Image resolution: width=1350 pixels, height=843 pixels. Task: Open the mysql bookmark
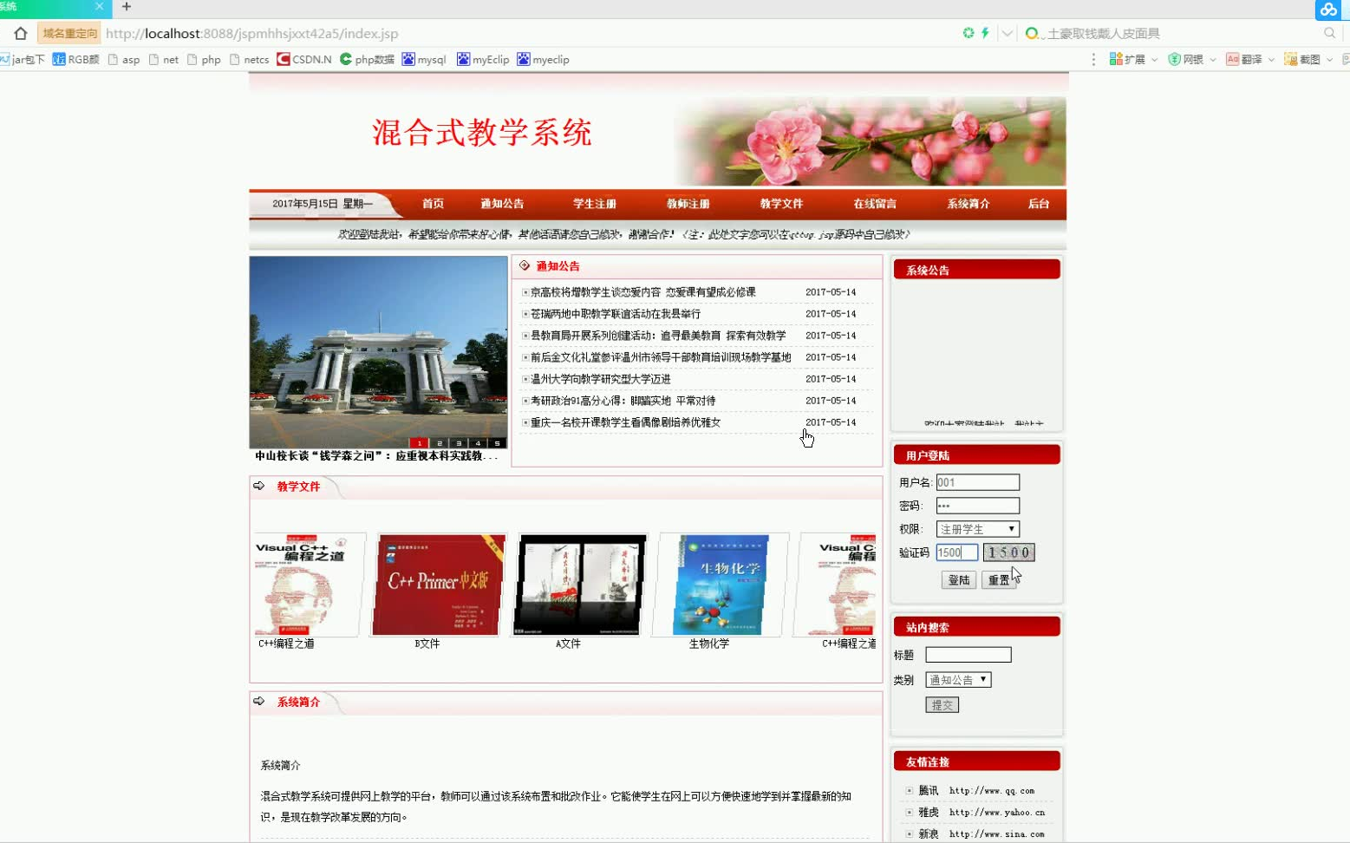[x=424, y=59]
